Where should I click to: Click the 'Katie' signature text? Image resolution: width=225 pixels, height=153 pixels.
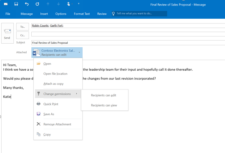[x=7, y=97]
